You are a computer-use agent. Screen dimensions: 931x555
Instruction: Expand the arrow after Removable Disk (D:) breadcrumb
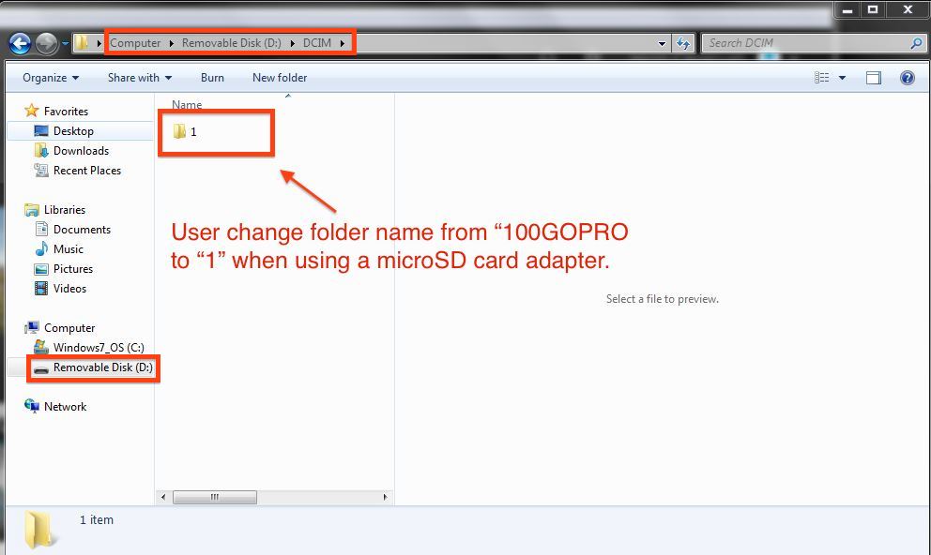tap(292, 43)
